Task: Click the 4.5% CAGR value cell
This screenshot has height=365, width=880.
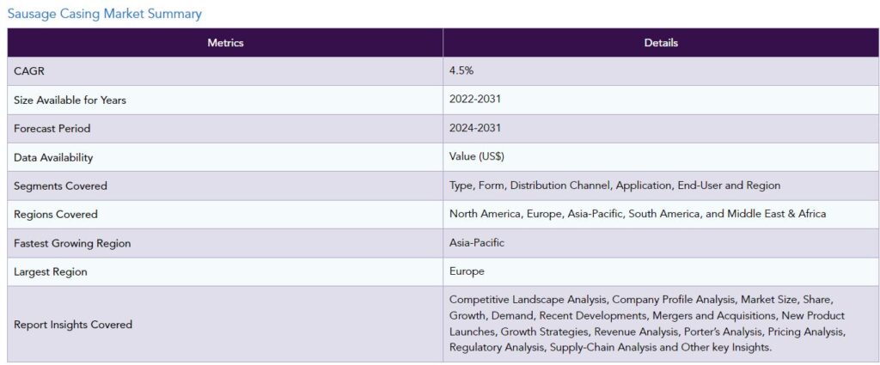Action: click(x=661, y=71)
